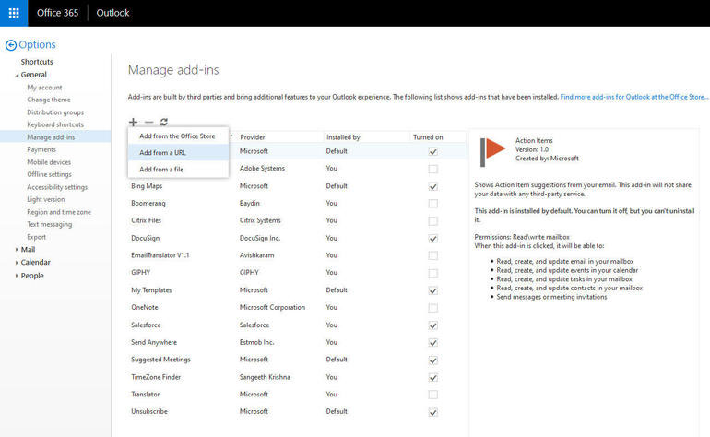
Task: Enable the GIPHY add-in checkbox
Action: 432,273
